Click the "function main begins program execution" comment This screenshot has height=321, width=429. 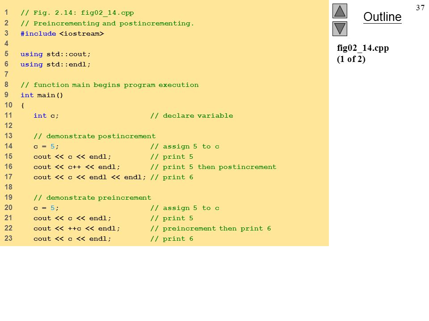tap(109, 85)
